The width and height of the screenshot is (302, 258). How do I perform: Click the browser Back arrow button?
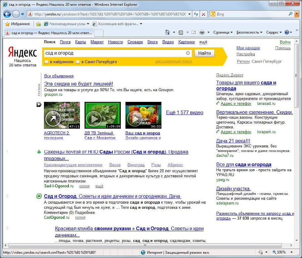(x=7, y=14)
